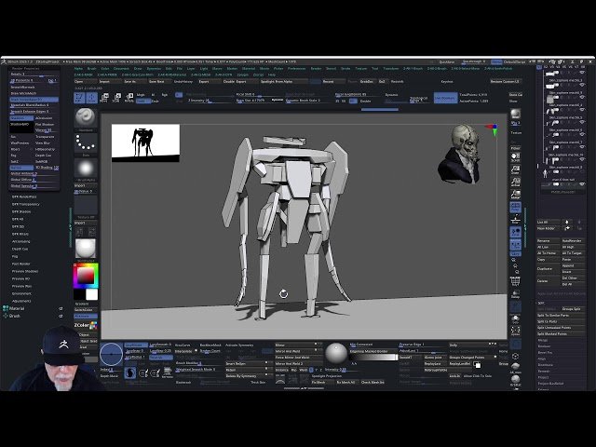Click the Export button
This screenshot has width=596, height=447.
[210, 81]
